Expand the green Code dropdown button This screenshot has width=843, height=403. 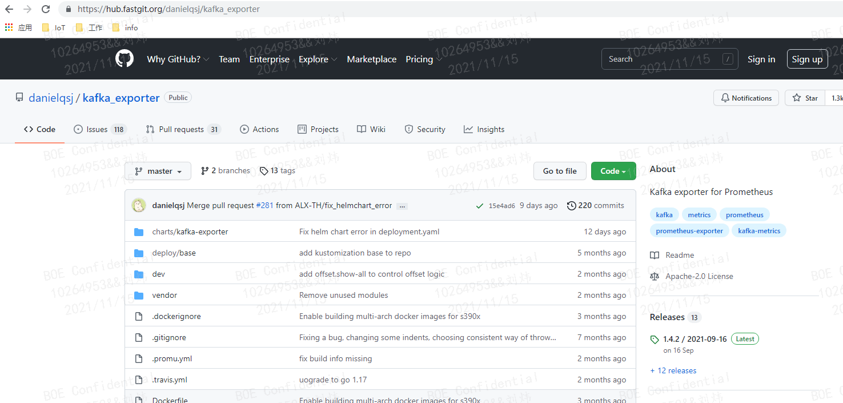pos(613,171)
